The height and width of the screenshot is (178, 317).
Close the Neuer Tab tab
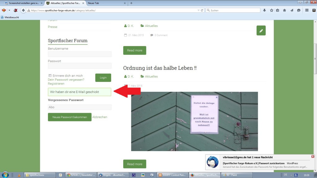pos(124,3)
